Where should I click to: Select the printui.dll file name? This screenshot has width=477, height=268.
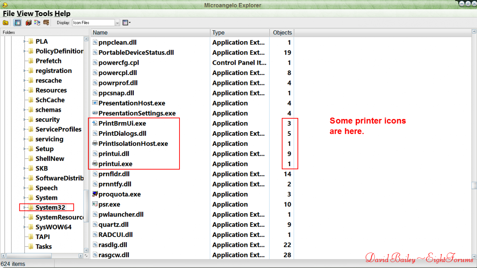[114, 154]
